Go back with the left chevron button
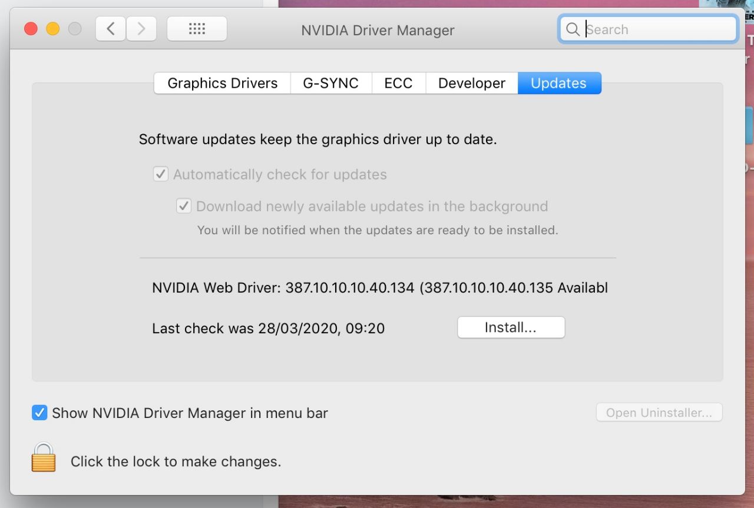 pos(111,29)
